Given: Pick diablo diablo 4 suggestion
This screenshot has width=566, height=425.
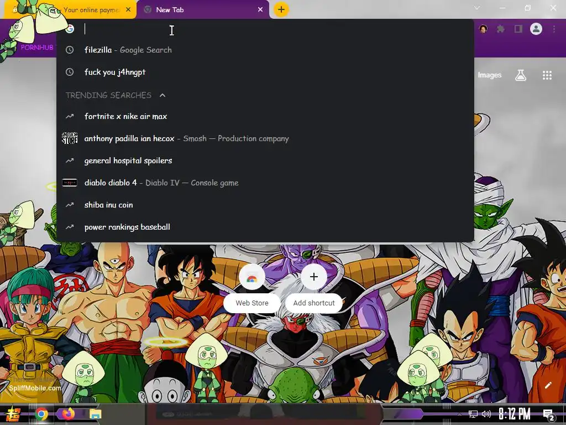Looking at the screenshot, I should tap(265, 183).
